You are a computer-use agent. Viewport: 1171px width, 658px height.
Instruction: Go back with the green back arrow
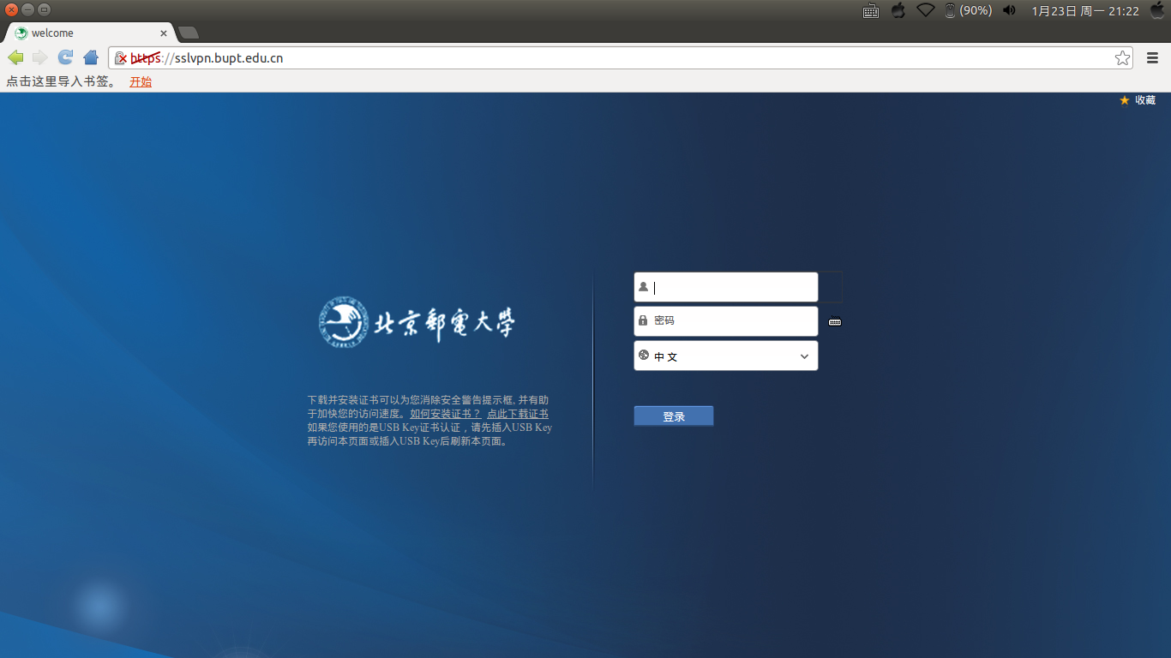tap(15, 57)
